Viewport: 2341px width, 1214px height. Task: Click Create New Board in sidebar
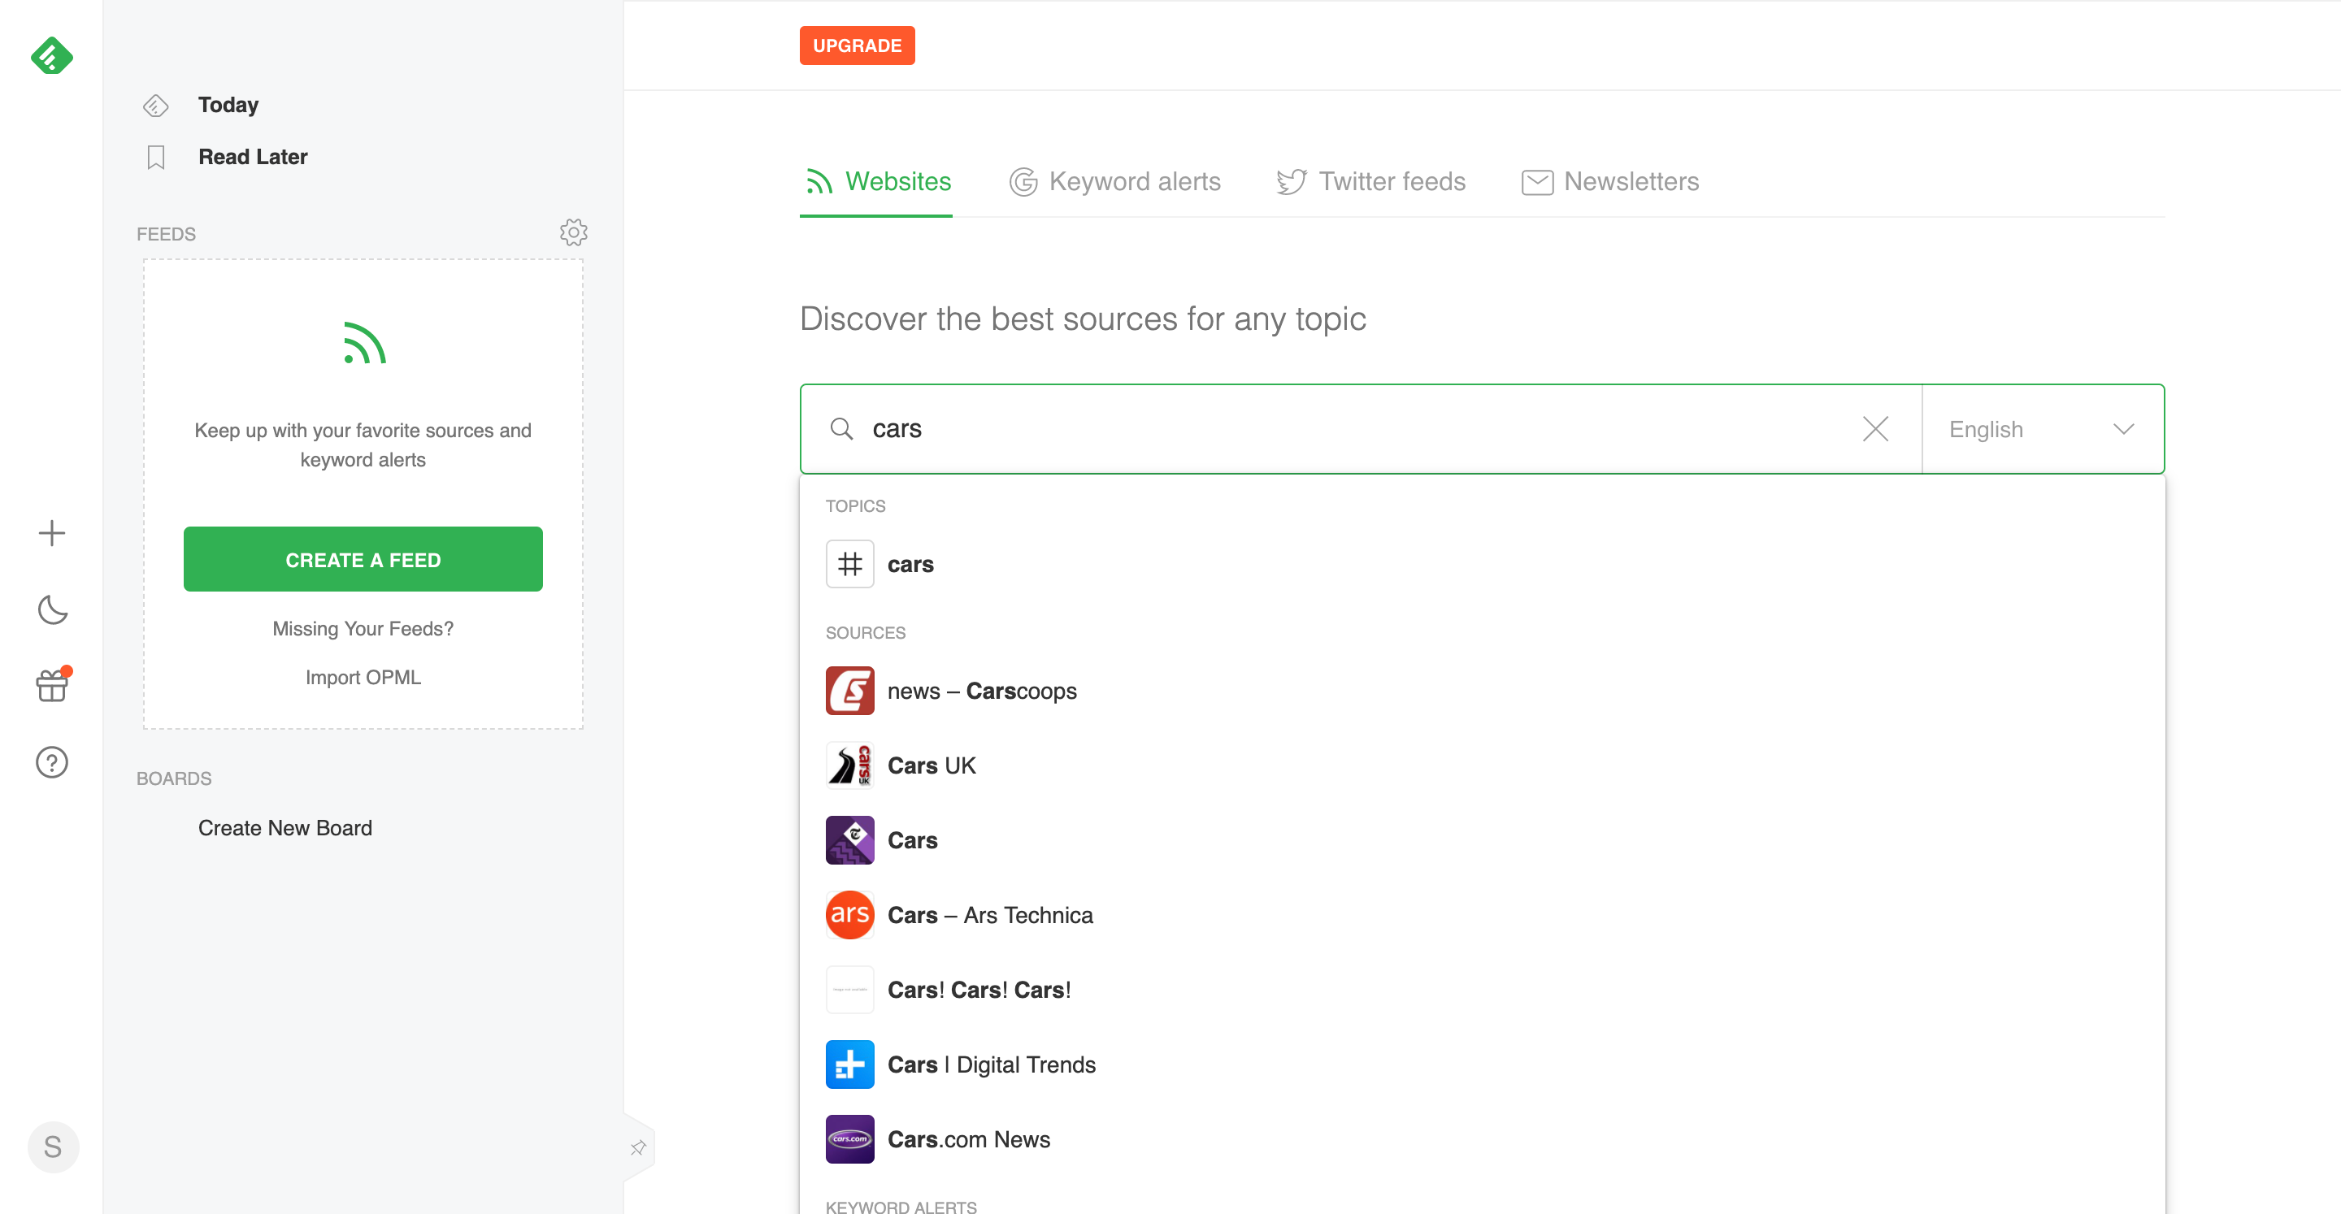[284, 827]
